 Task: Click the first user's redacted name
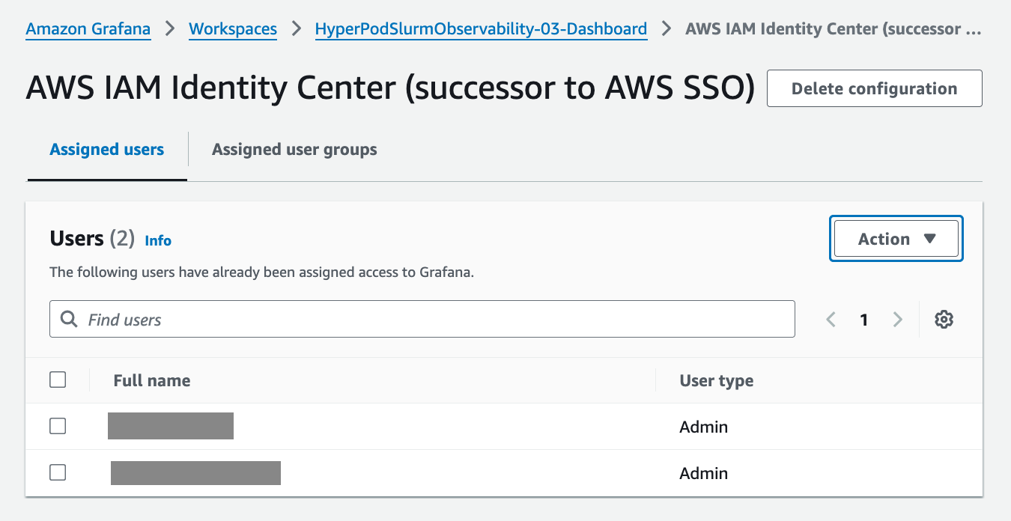pyautogui.click(x=171, y=425)
